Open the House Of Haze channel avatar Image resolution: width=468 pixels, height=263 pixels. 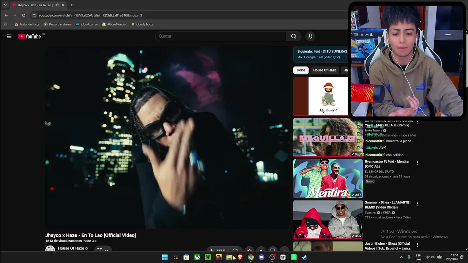click(50, 249)
